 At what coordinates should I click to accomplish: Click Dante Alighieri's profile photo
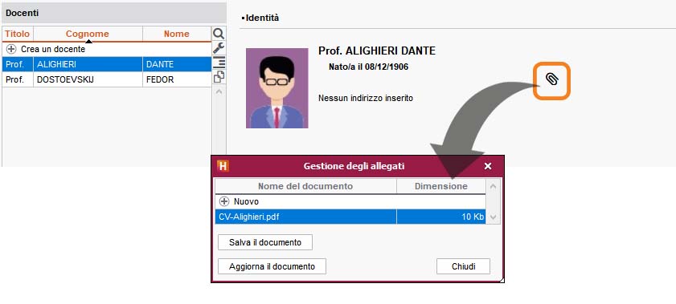[277, 88]
